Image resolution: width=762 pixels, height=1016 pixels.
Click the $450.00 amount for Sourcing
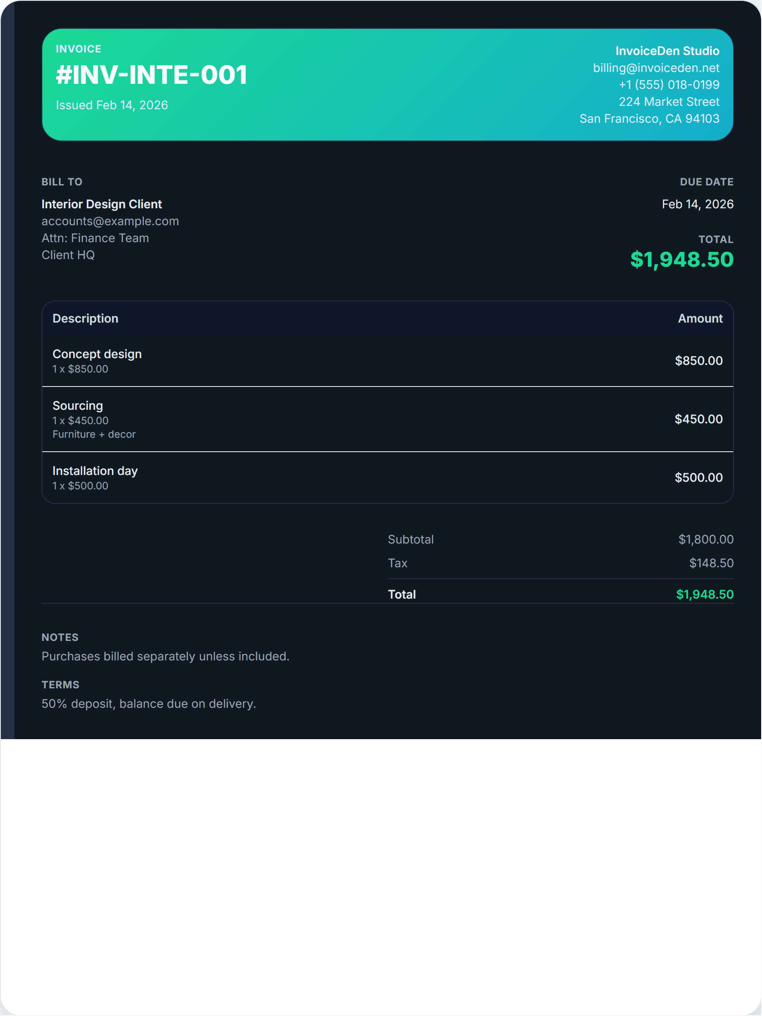click(x=698, y=419)
